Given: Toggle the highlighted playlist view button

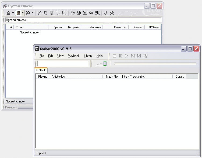Looking at the screenshot, I should (19, 13).
